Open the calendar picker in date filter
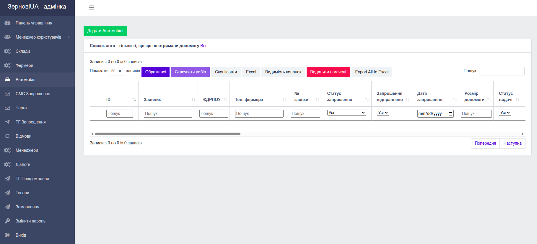The image size is (537, 244). coord(450,113)
